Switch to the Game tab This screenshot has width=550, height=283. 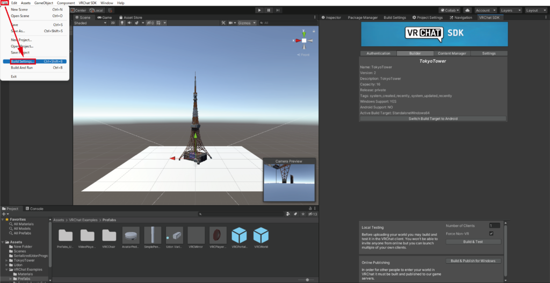point(105,17)
